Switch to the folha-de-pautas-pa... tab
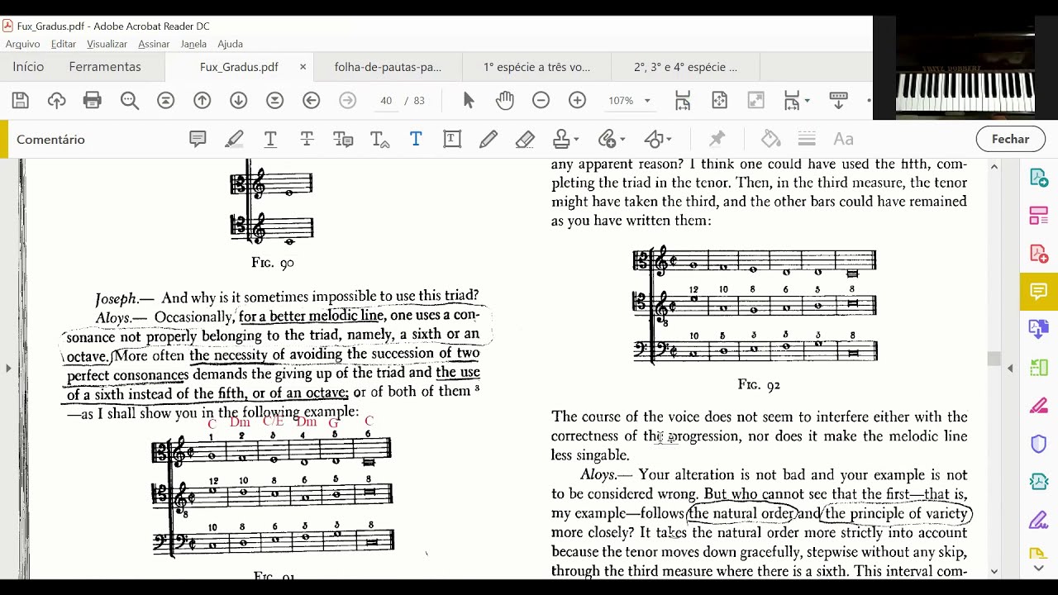The width and height of the screenshot is (1058, 595). (388, 67)
